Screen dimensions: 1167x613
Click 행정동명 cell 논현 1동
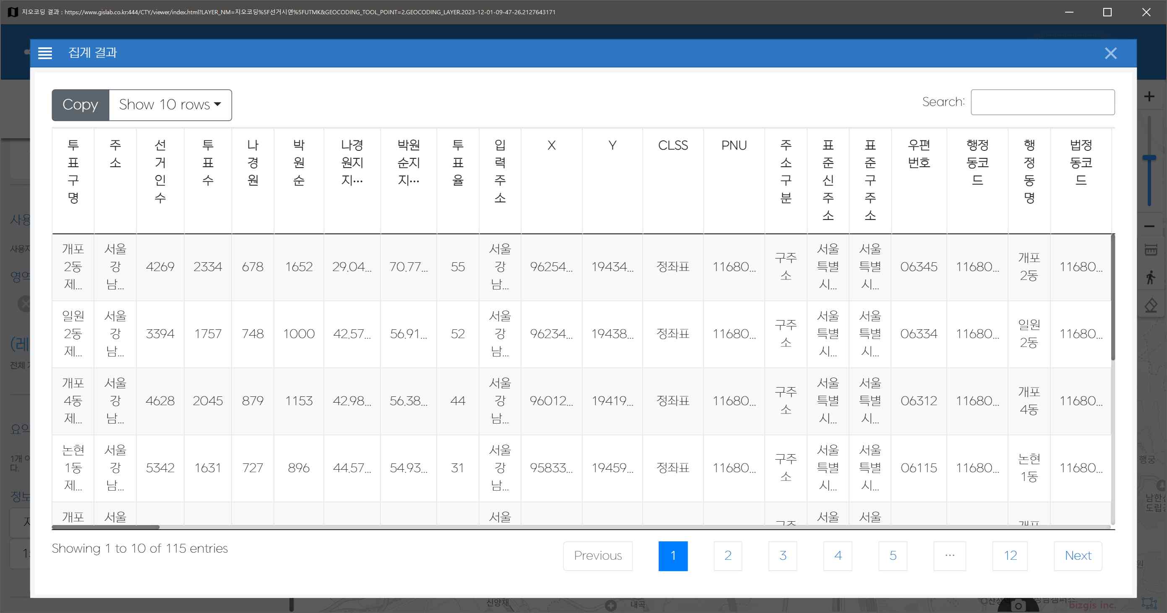1029,468
